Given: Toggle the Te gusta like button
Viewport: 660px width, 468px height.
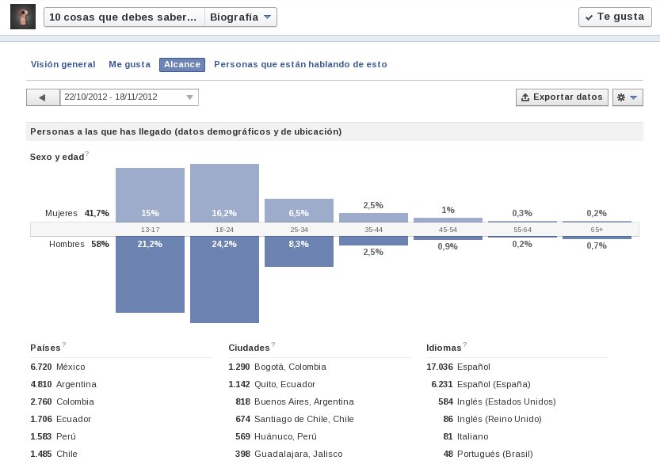Looking at the screenshot, I should click(615, 17).
